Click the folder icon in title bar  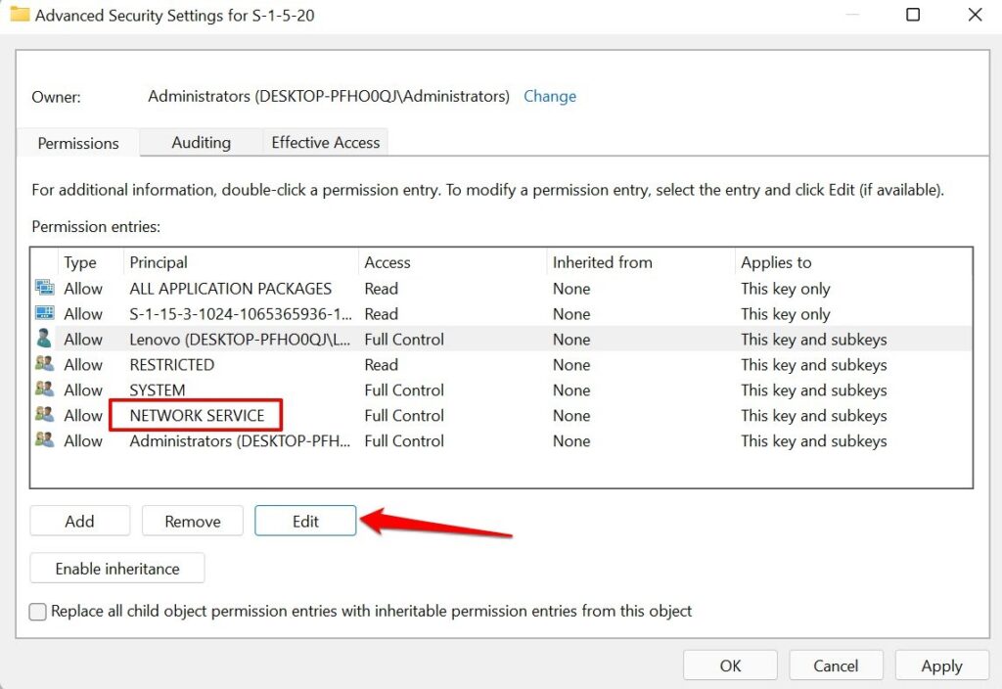[x=20, y=15]
